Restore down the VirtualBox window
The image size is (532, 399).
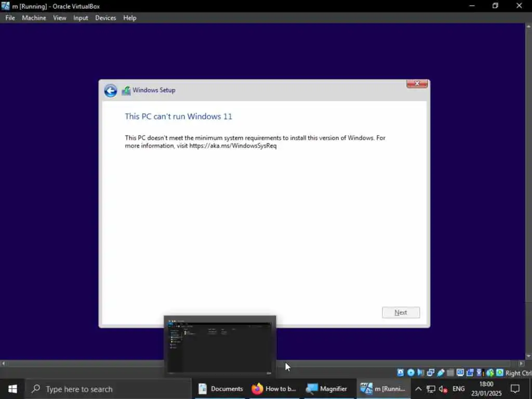pyautogui.click(x=495, y=6)
